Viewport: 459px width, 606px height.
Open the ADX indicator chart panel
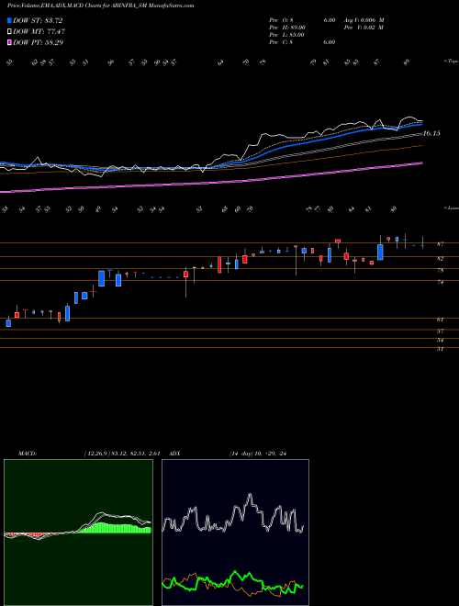pyautogui.click(x=235, y=533)
